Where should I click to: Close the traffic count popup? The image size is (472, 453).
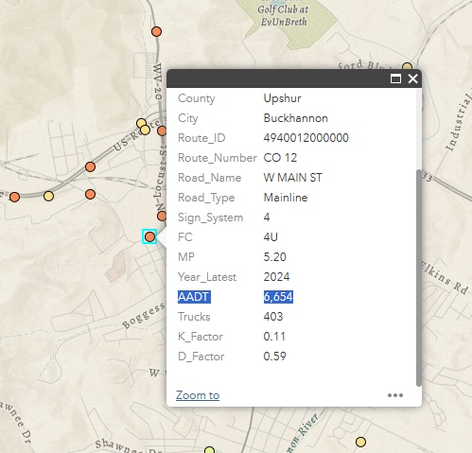tap(412, 78)
